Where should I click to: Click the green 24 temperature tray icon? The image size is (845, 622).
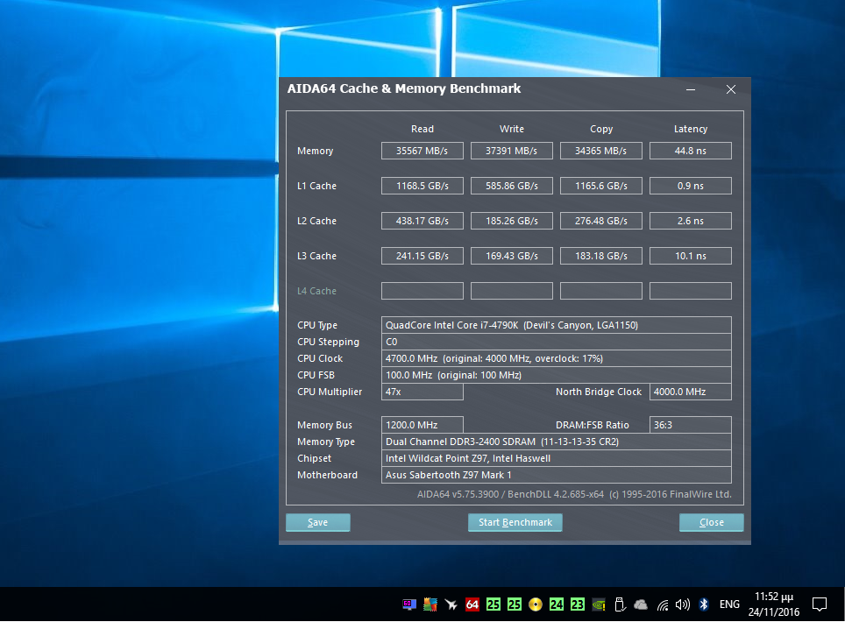(556, 604)
